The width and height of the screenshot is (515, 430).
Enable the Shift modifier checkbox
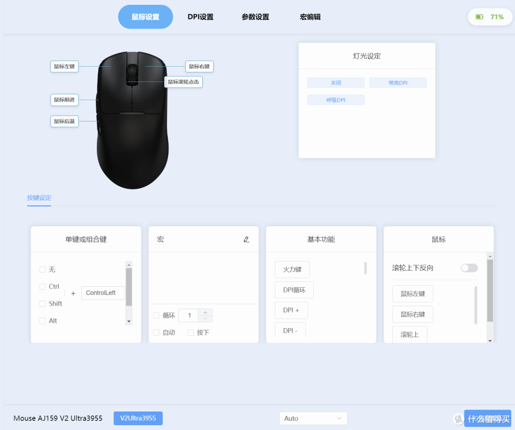(x=42, y=304)
